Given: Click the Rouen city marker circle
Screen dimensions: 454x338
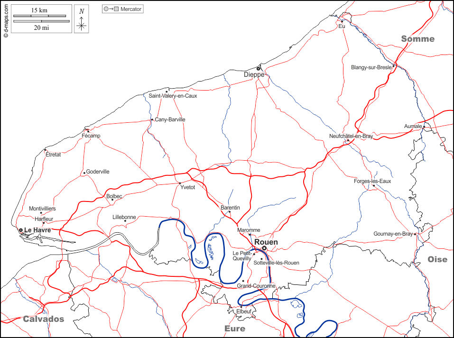Looking at the screenshot, I should point(264,248).
